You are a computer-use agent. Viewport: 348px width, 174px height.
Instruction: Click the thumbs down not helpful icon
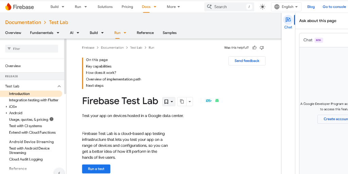tap(262, 47)
